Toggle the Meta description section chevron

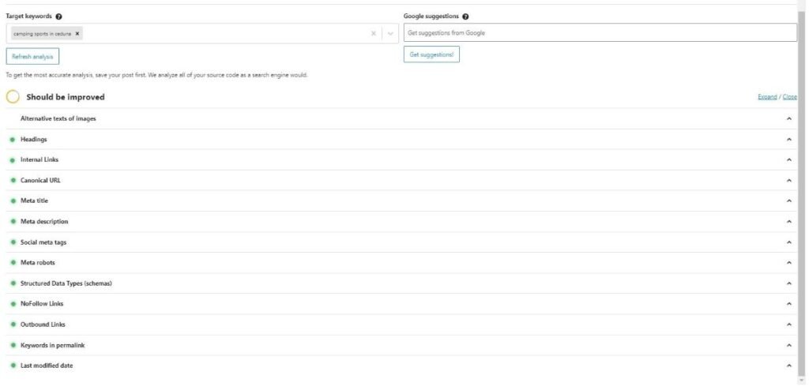[788, 222]
